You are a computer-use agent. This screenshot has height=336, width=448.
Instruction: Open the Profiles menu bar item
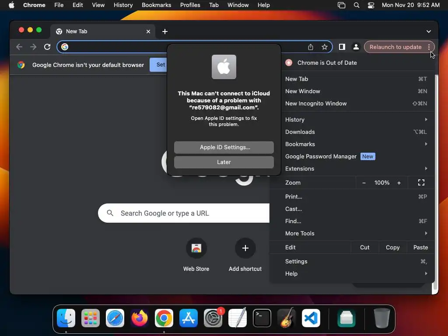click(190, 5)
